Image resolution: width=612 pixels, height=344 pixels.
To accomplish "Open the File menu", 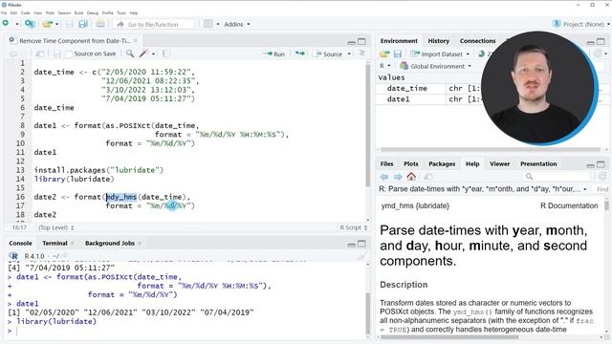I will coord(4,12).
